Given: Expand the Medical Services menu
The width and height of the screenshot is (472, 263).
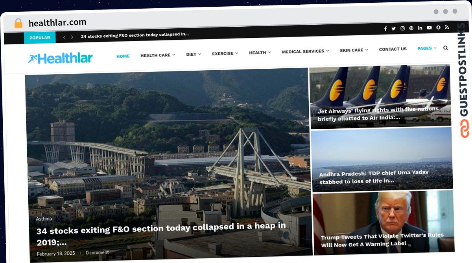Looking at the screenshot, I should (x=305, y=51).
